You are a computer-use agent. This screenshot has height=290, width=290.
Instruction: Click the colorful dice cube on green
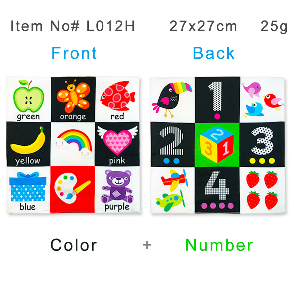(x=217, y=145)
